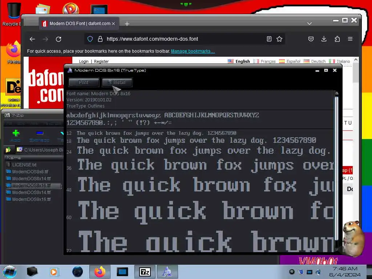Click the dafont.com logo
372x279 pixels.
click(46, 86)
